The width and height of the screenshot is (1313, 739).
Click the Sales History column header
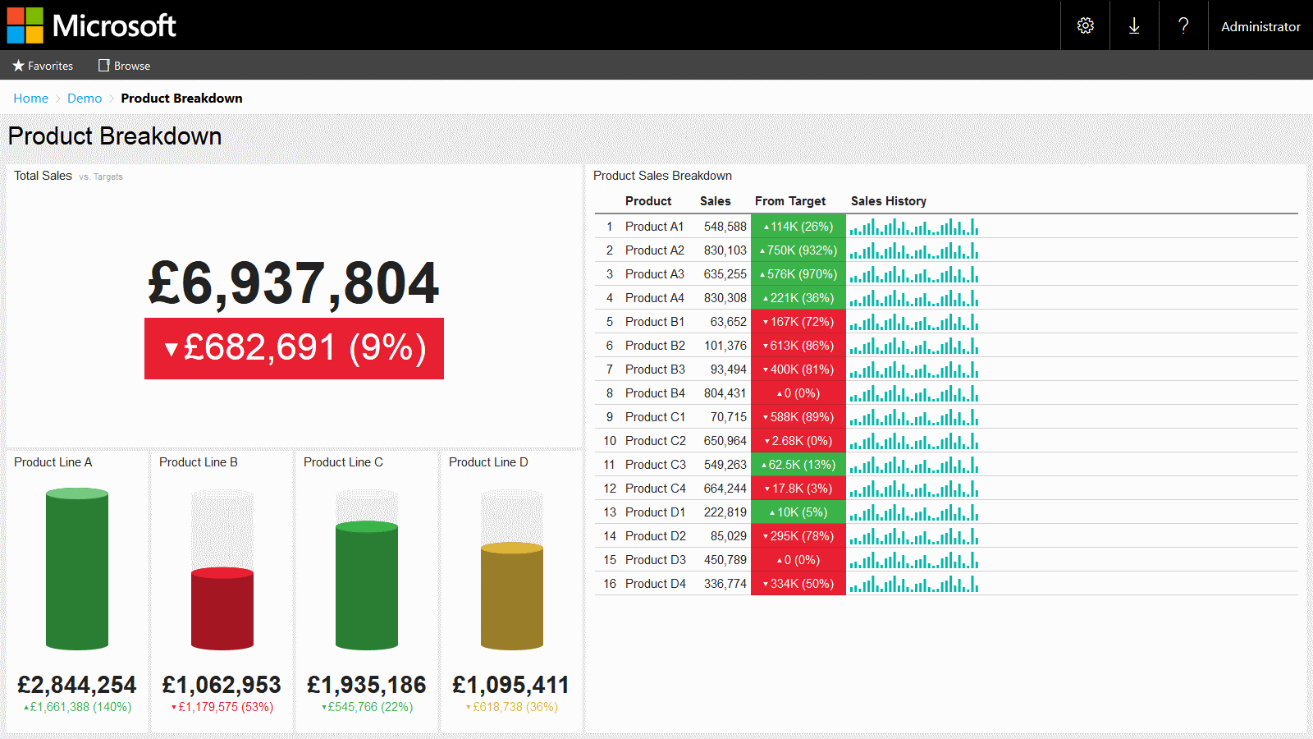pos(889,201)
